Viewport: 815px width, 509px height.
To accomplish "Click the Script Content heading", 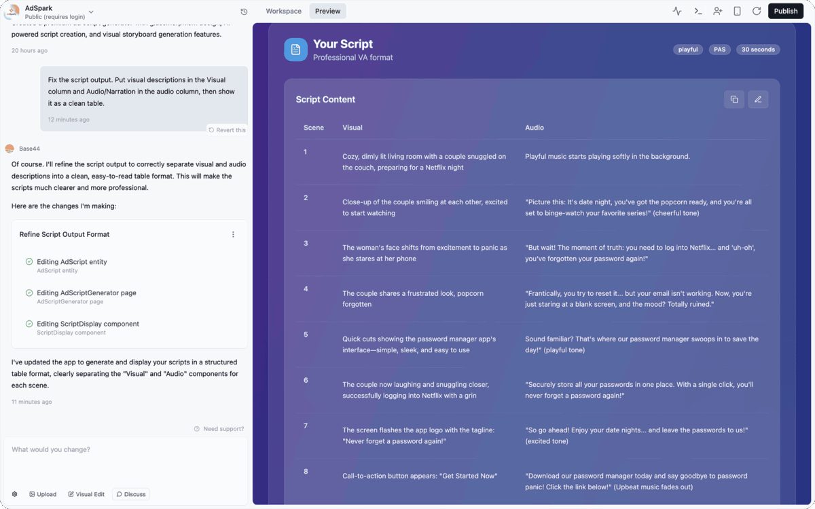I will pyautogui.click(x=325, y=99).
